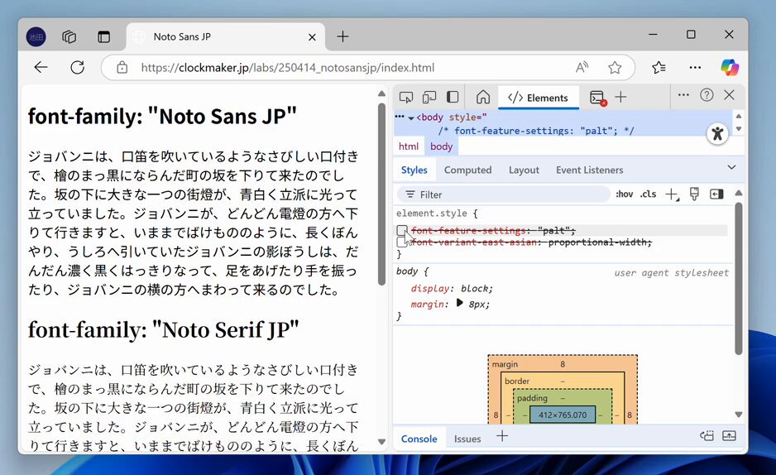This screenshot has width=776, height=475.
Task: Add a new style rule
Action: (672, 194)
